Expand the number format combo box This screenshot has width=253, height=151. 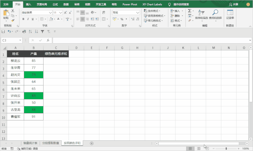click(137, 13)
